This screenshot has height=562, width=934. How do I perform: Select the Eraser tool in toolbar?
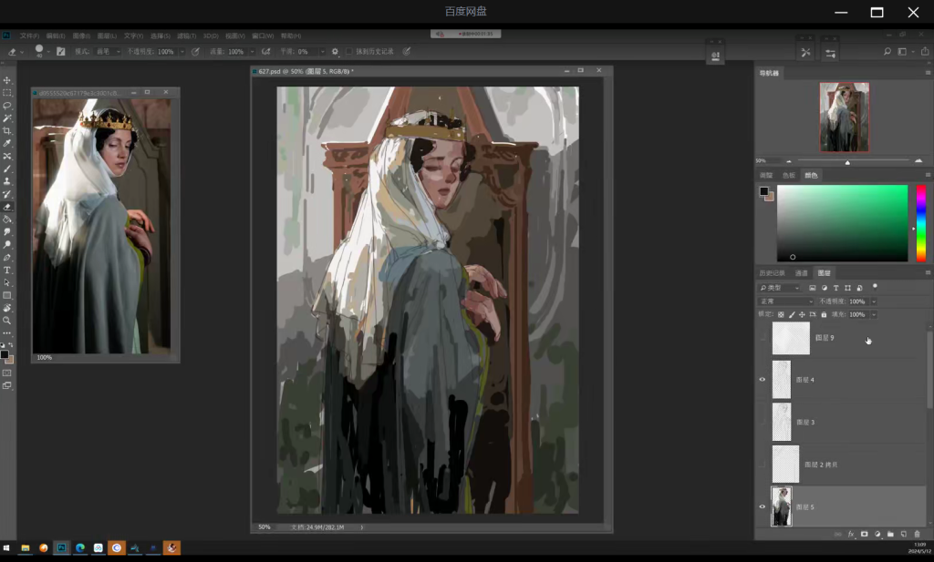(7, 207)
